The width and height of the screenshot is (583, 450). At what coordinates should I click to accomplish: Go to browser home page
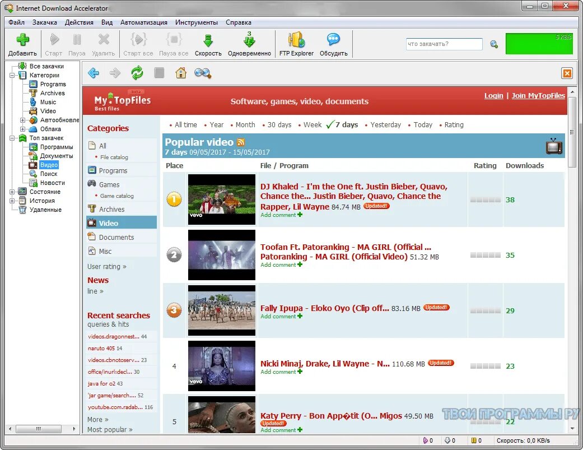pyautogui.click(x=181, y=73)
